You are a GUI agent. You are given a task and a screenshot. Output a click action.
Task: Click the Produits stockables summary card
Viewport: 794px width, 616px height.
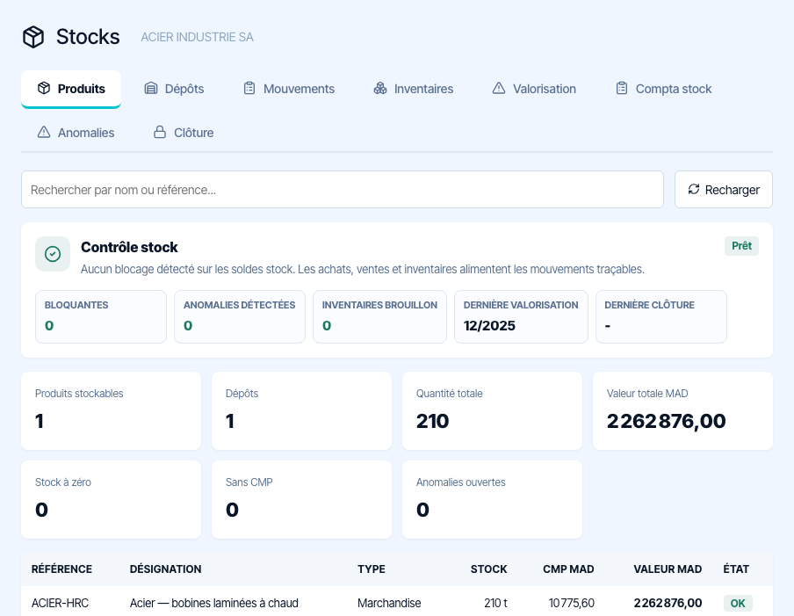tap(111, 411)
